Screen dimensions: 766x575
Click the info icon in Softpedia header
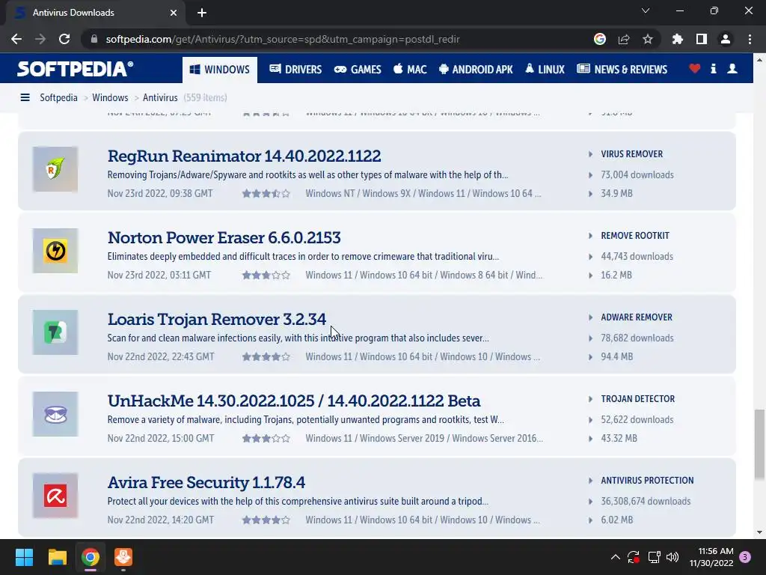click(x=714, y=68)
